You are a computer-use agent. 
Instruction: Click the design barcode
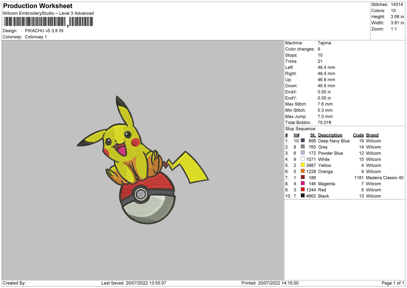[48, 22]
